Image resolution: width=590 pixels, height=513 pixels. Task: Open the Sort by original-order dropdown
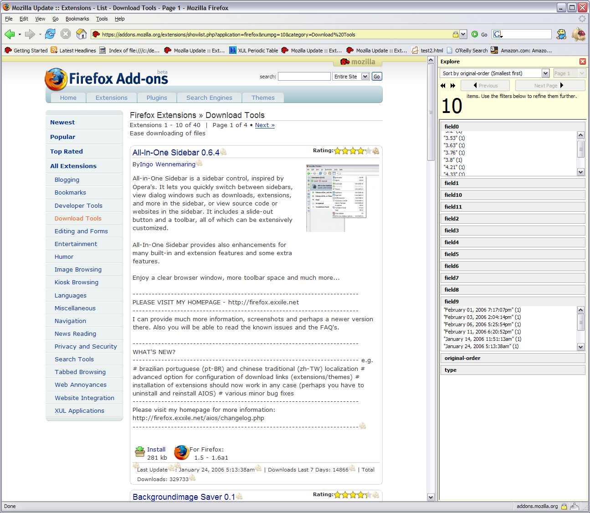pos(545,73)
